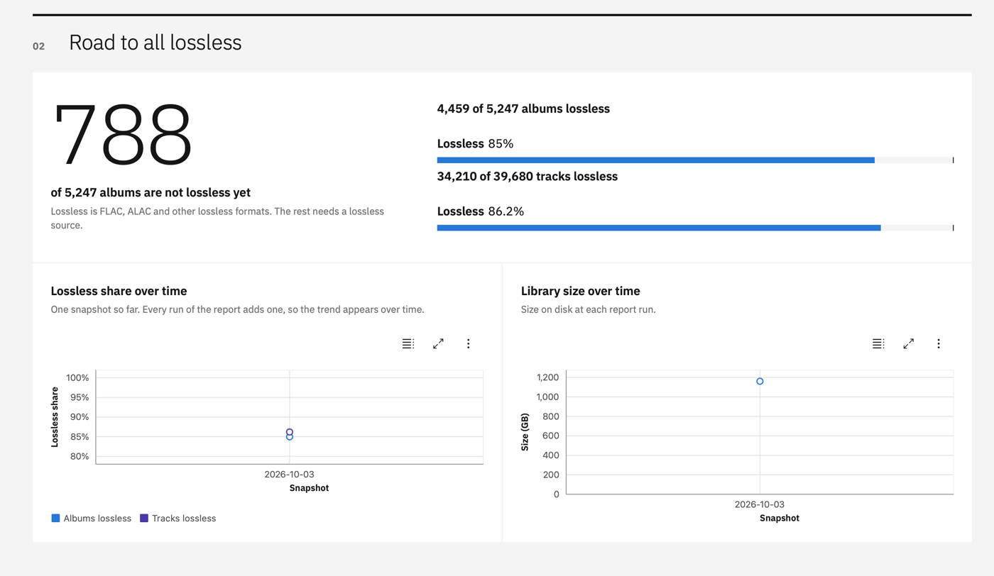This screenshot has height=576, width=994.
Task: Expand Library size over time chart fullscreen
Action: pyautogui.click(x=908, y=343)
